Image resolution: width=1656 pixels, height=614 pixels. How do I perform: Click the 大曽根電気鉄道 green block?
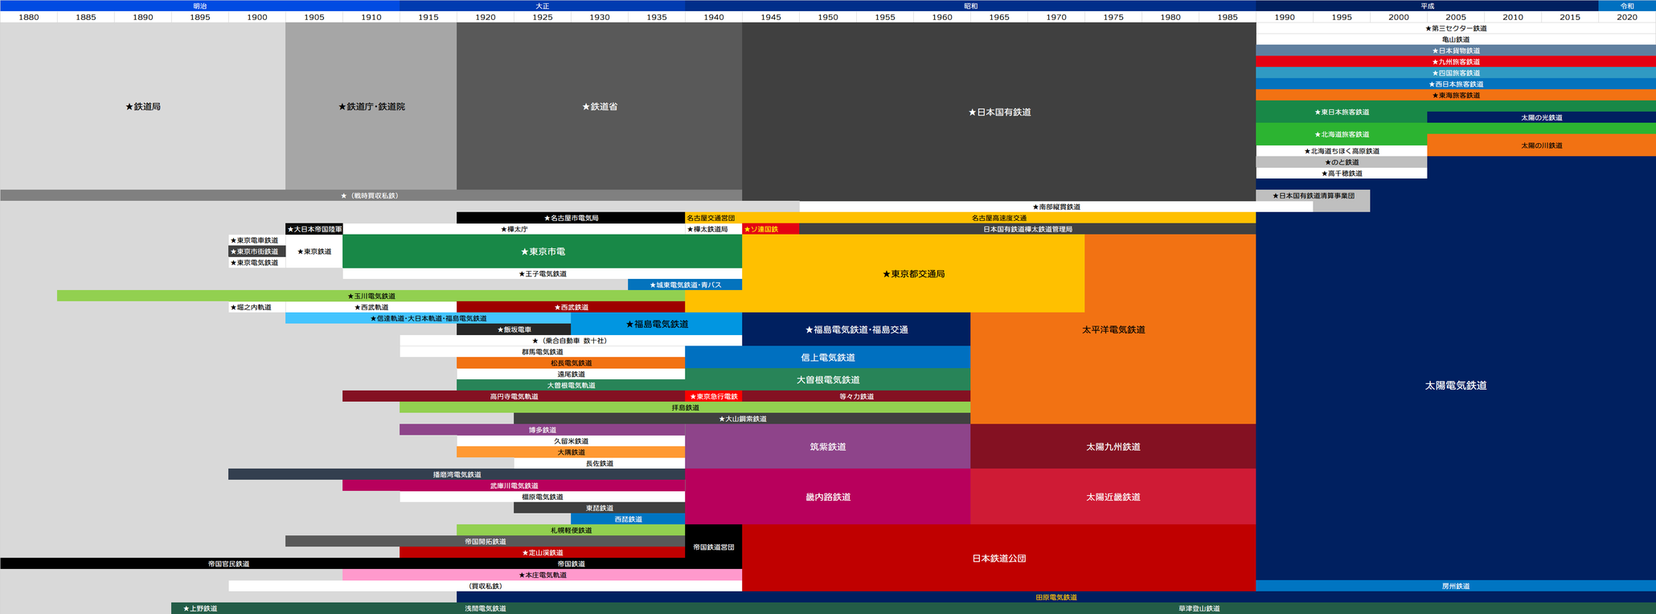pyautogui.click(x=827, y=379)
